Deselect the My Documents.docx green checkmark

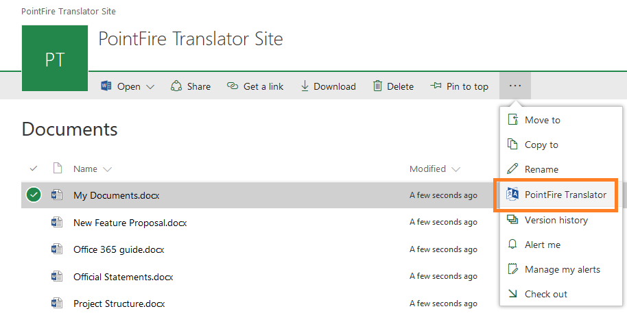[34, 195]
